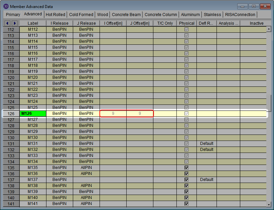The width and height of the screenshot is (274, 210).
Task: Close the Member Advanced Data window
Action: coord(265,6)
